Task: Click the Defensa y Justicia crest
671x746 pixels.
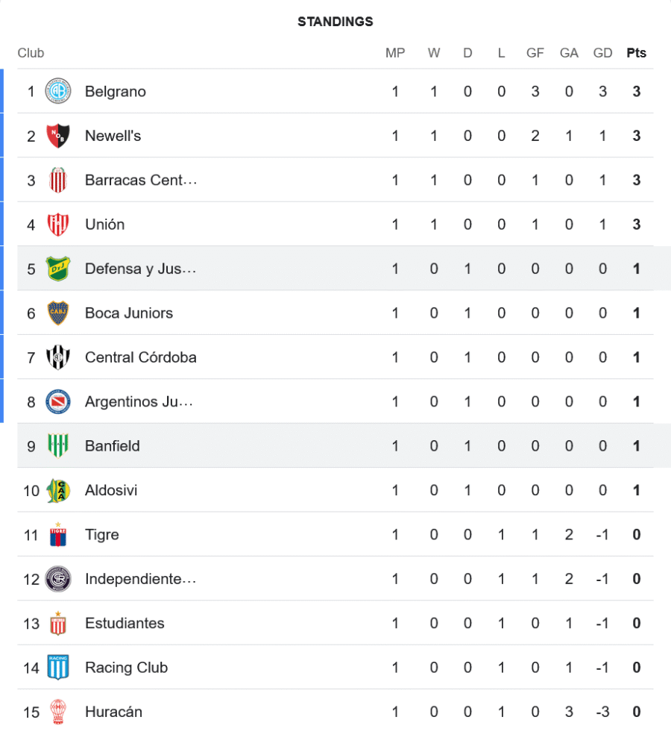Action: [58, 269]
